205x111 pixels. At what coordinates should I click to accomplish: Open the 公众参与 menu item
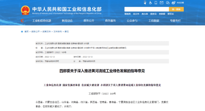[x=132, y=21]
